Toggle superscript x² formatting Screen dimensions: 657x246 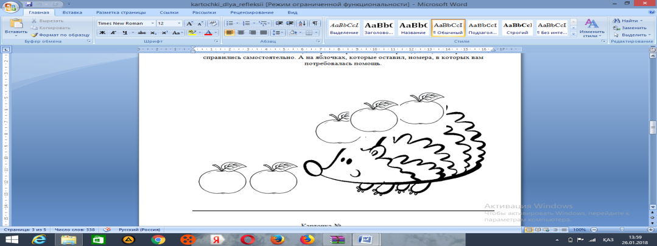tap(164, 33)
